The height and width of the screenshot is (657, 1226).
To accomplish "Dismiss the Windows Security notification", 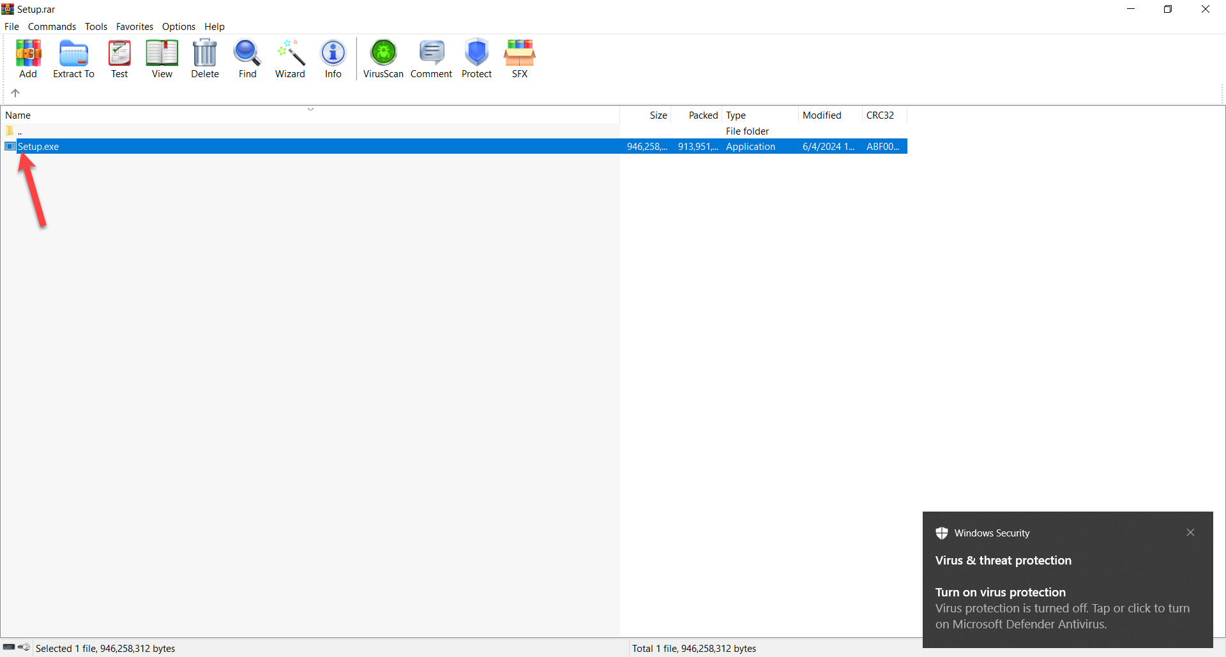I will pos(1190,533).
